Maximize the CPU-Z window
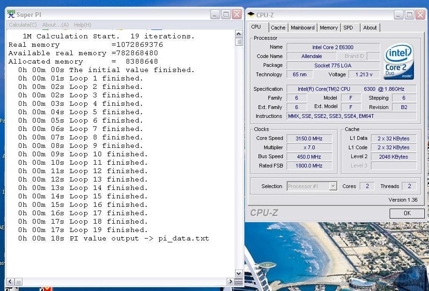 click(410, 15)
